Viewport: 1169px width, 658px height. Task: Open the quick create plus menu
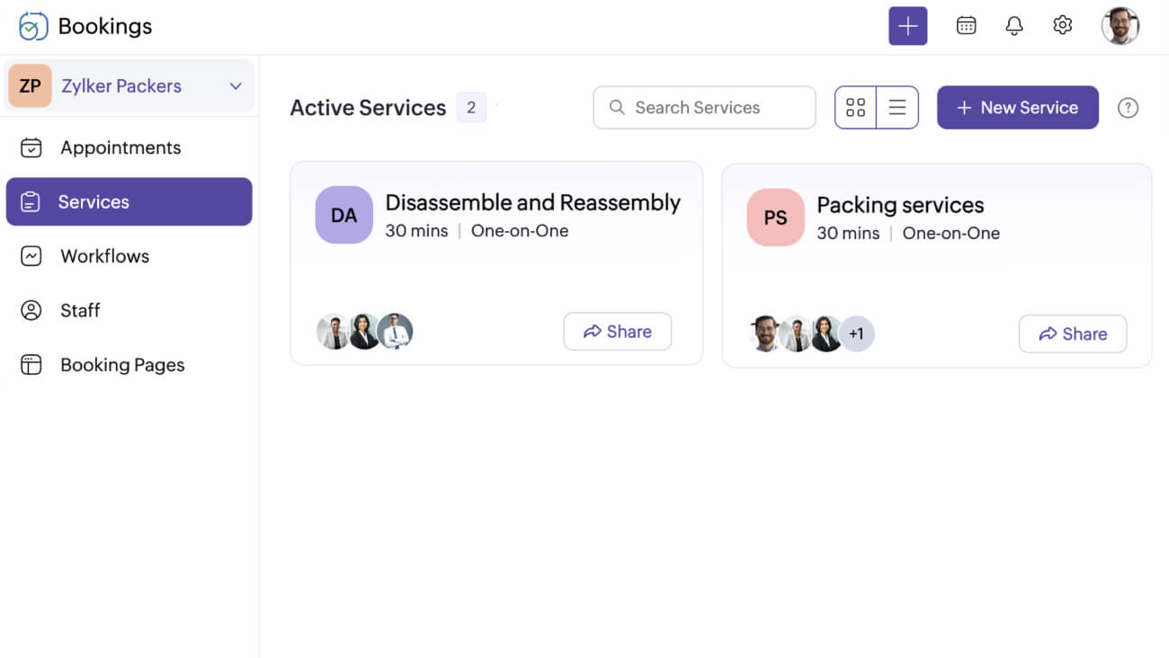(907, 25)
